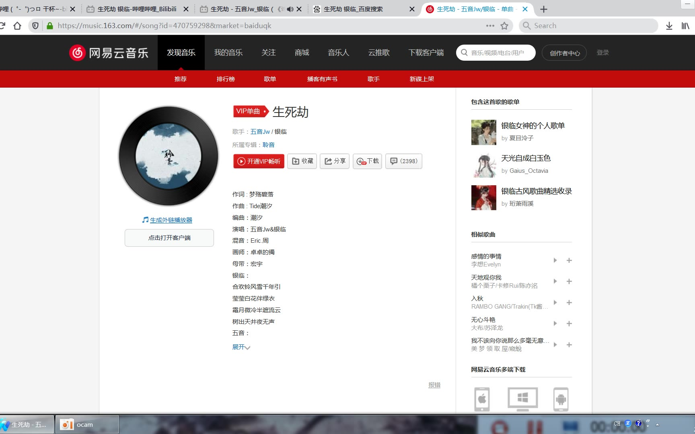The width and height of the screenshot is (695, 434).
Task: Click the magnifier in the site search box
Action: 464,53
